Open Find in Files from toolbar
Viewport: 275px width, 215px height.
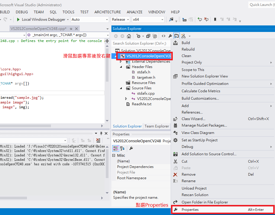pos(171,20)
